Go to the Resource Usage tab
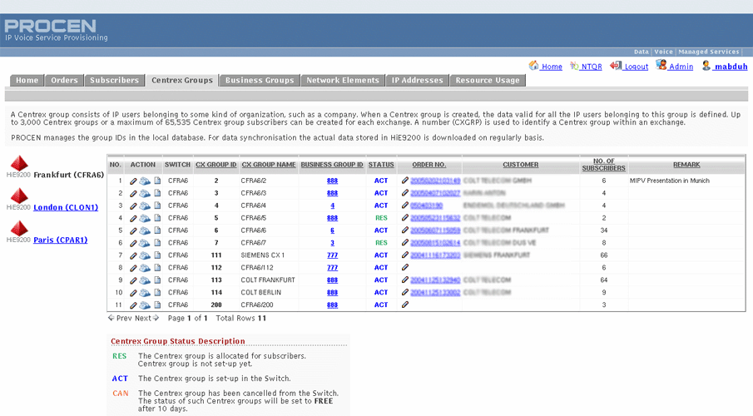The width and height of the screenshot is (753, 416). tap(488, 81)
